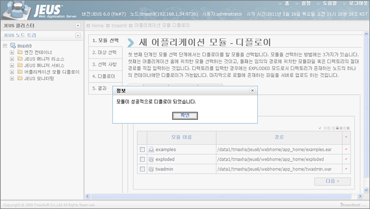The image size is (370, 209).
Task: Click the 모듈 이름 column header
Action: [181, 137]
